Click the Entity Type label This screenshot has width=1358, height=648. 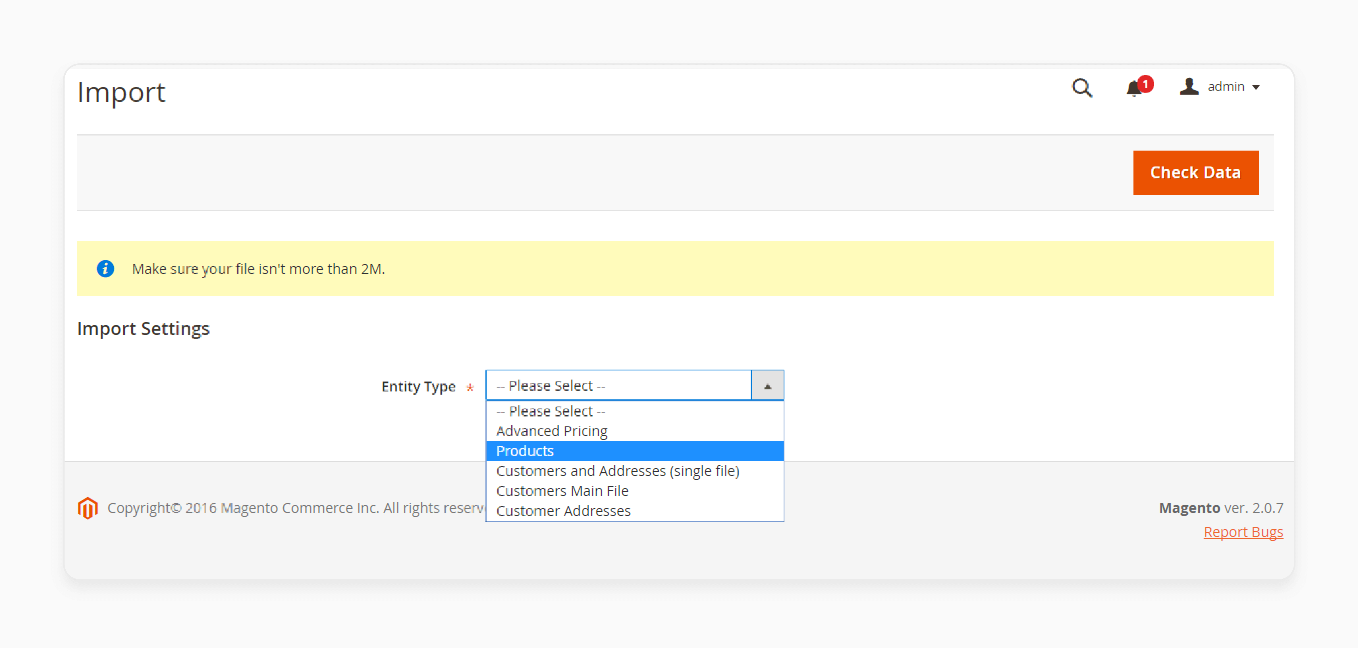click(x=418, y=387)
